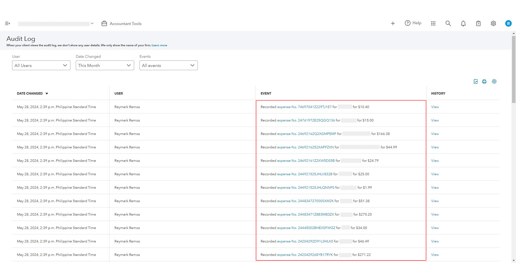The width and height of the screenshot is (516, 279).
Task: Open expense No. 24445002BHEXSFWGZ link
Action: pos(306,228)
